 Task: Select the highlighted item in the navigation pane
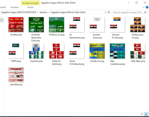[x=2, y=20]
